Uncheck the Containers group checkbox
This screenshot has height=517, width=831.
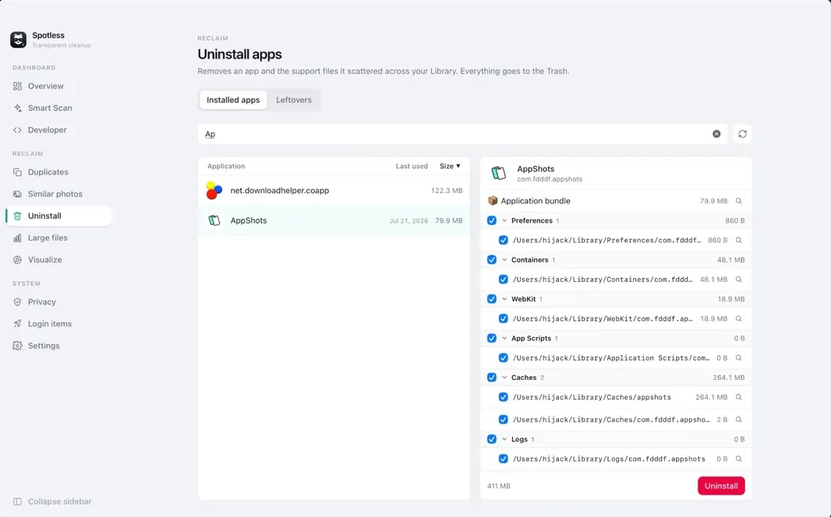[x=492, y=260]
